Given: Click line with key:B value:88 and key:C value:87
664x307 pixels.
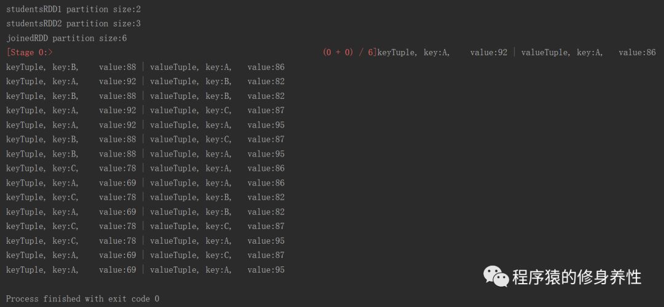Looking at the screenshot, I should click(145, 139).
